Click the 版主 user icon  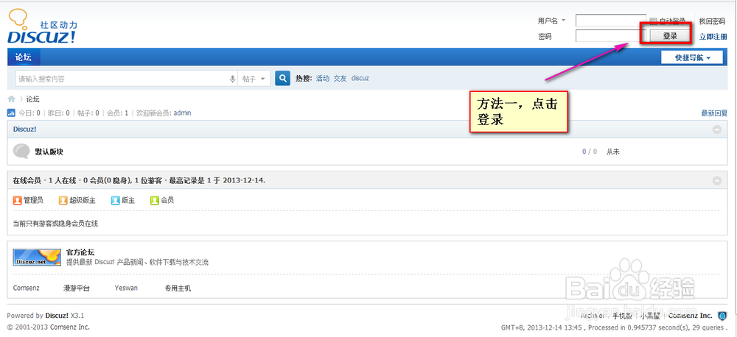(x=116, y=200)
